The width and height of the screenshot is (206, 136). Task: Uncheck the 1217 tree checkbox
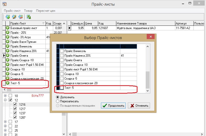(x=15, y=109)
